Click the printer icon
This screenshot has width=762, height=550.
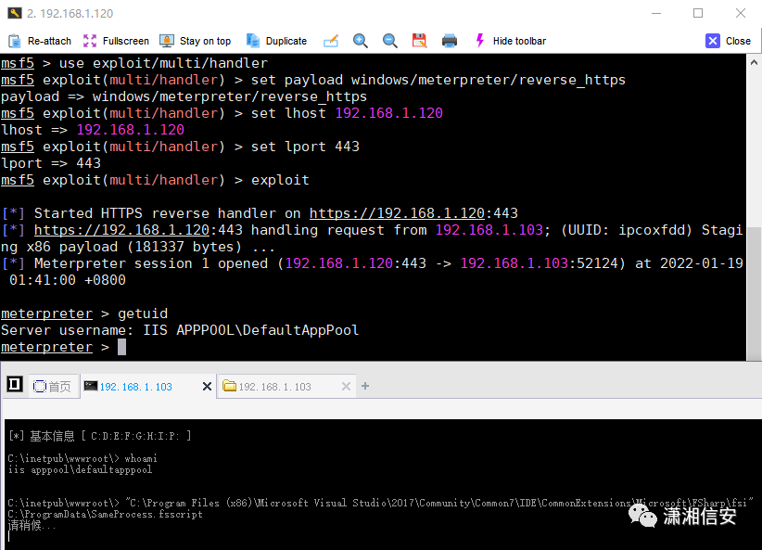click(449, 41)
